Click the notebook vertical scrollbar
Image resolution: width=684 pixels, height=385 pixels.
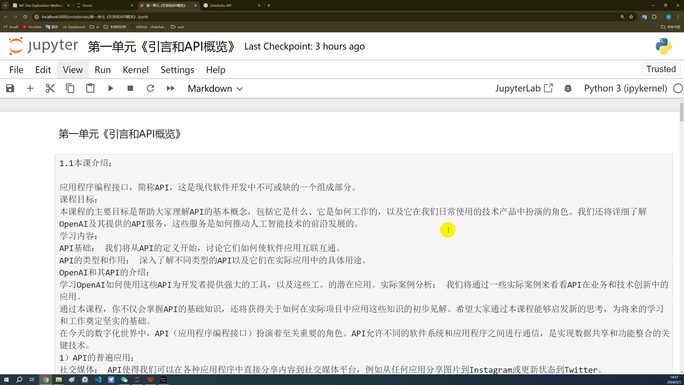click(681, 113)
